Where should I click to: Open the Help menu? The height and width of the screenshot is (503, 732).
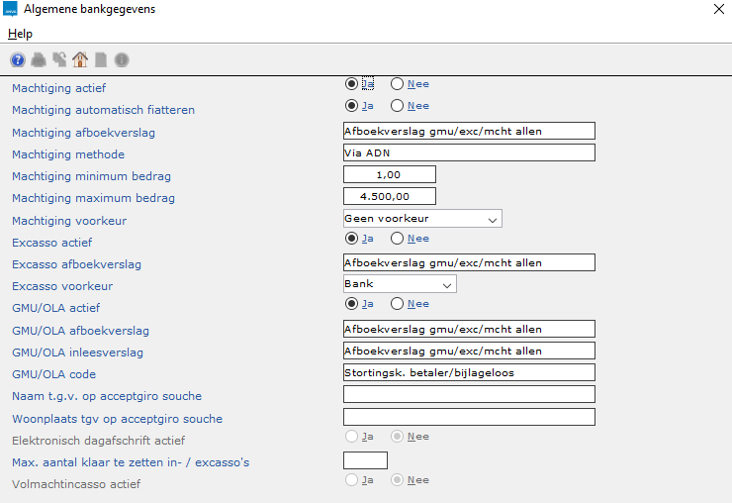click(20, 34)
